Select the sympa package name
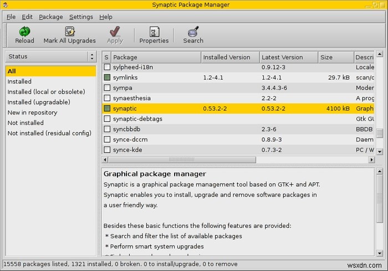Image resolution: width=388 pixels, height=271 pixels. [122, 88]
